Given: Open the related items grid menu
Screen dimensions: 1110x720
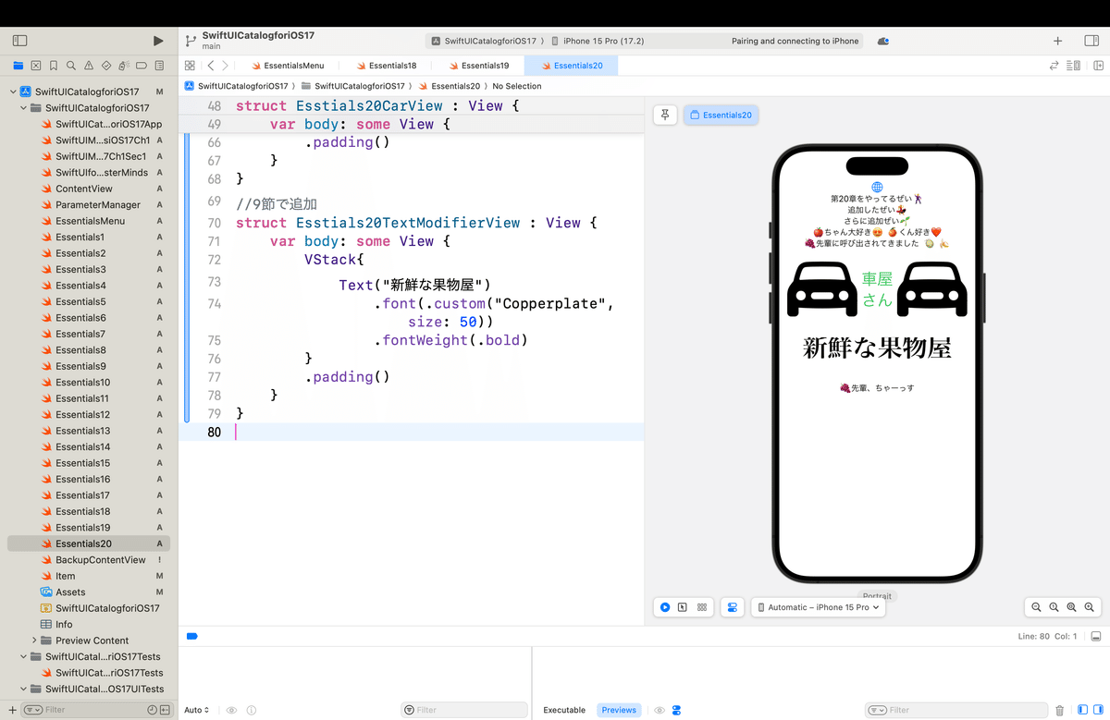Looking at the screenshot, I should pyautogui.click(x=190, y=66).
